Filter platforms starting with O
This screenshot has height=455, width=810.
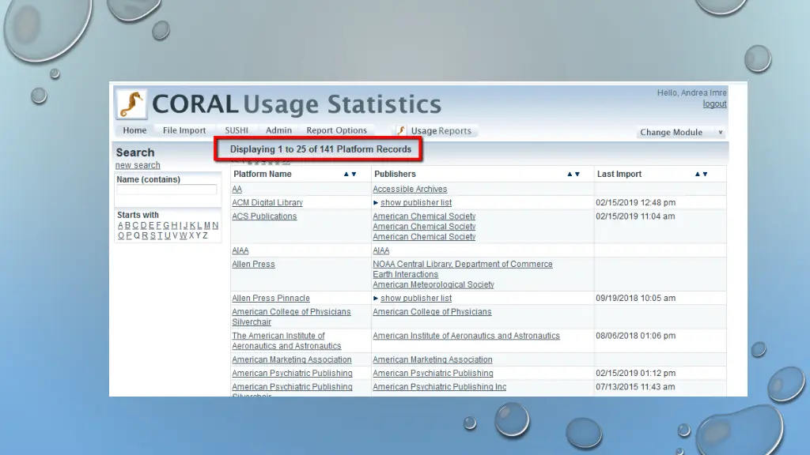121,235
